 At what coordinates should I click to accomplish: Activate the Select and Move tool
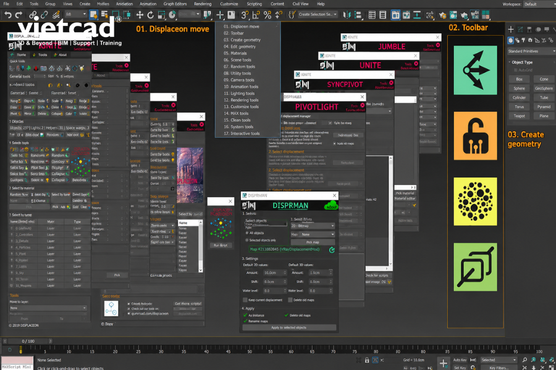click(140, 15)
